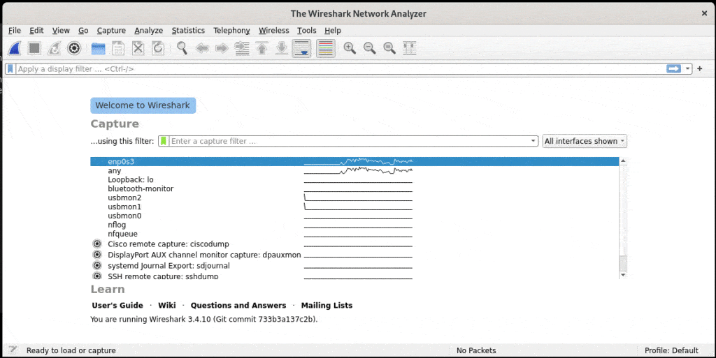The width and height of the screenshot is (716, 358).
Task: Open the Mailing Lists link
Action: [327, 306]
